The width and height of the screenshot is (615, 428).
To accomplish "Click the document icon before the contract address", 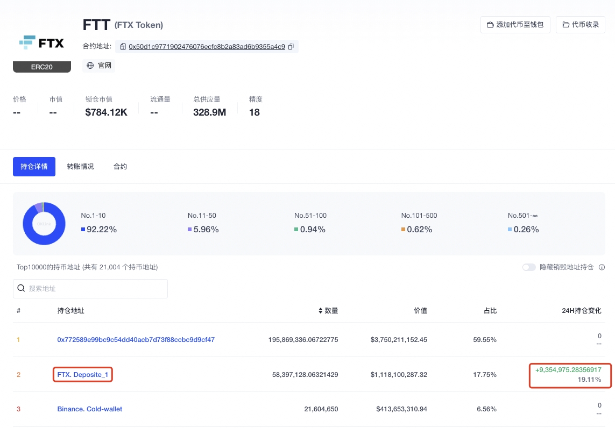I will pyautogui.click(x=123, y=47).
